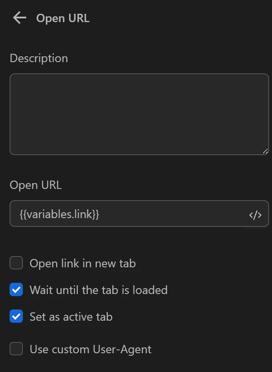Toggle the Wait until tab loaded option
This screenshot has height=372, width=272.
16,289
